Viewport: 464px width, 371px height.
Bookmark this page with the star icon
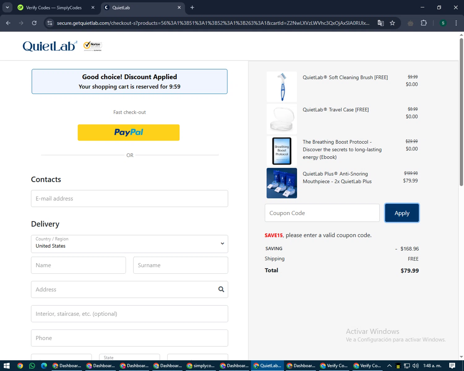pyautogui.click(x=392, y=23)
